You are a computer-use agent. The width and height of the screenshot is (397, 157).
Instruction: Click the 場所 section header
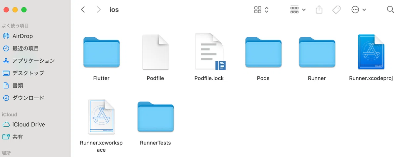point(6,153)
